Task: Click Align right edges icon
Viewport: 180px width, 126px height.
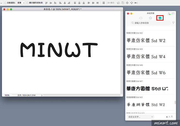Action: point(69,3)
